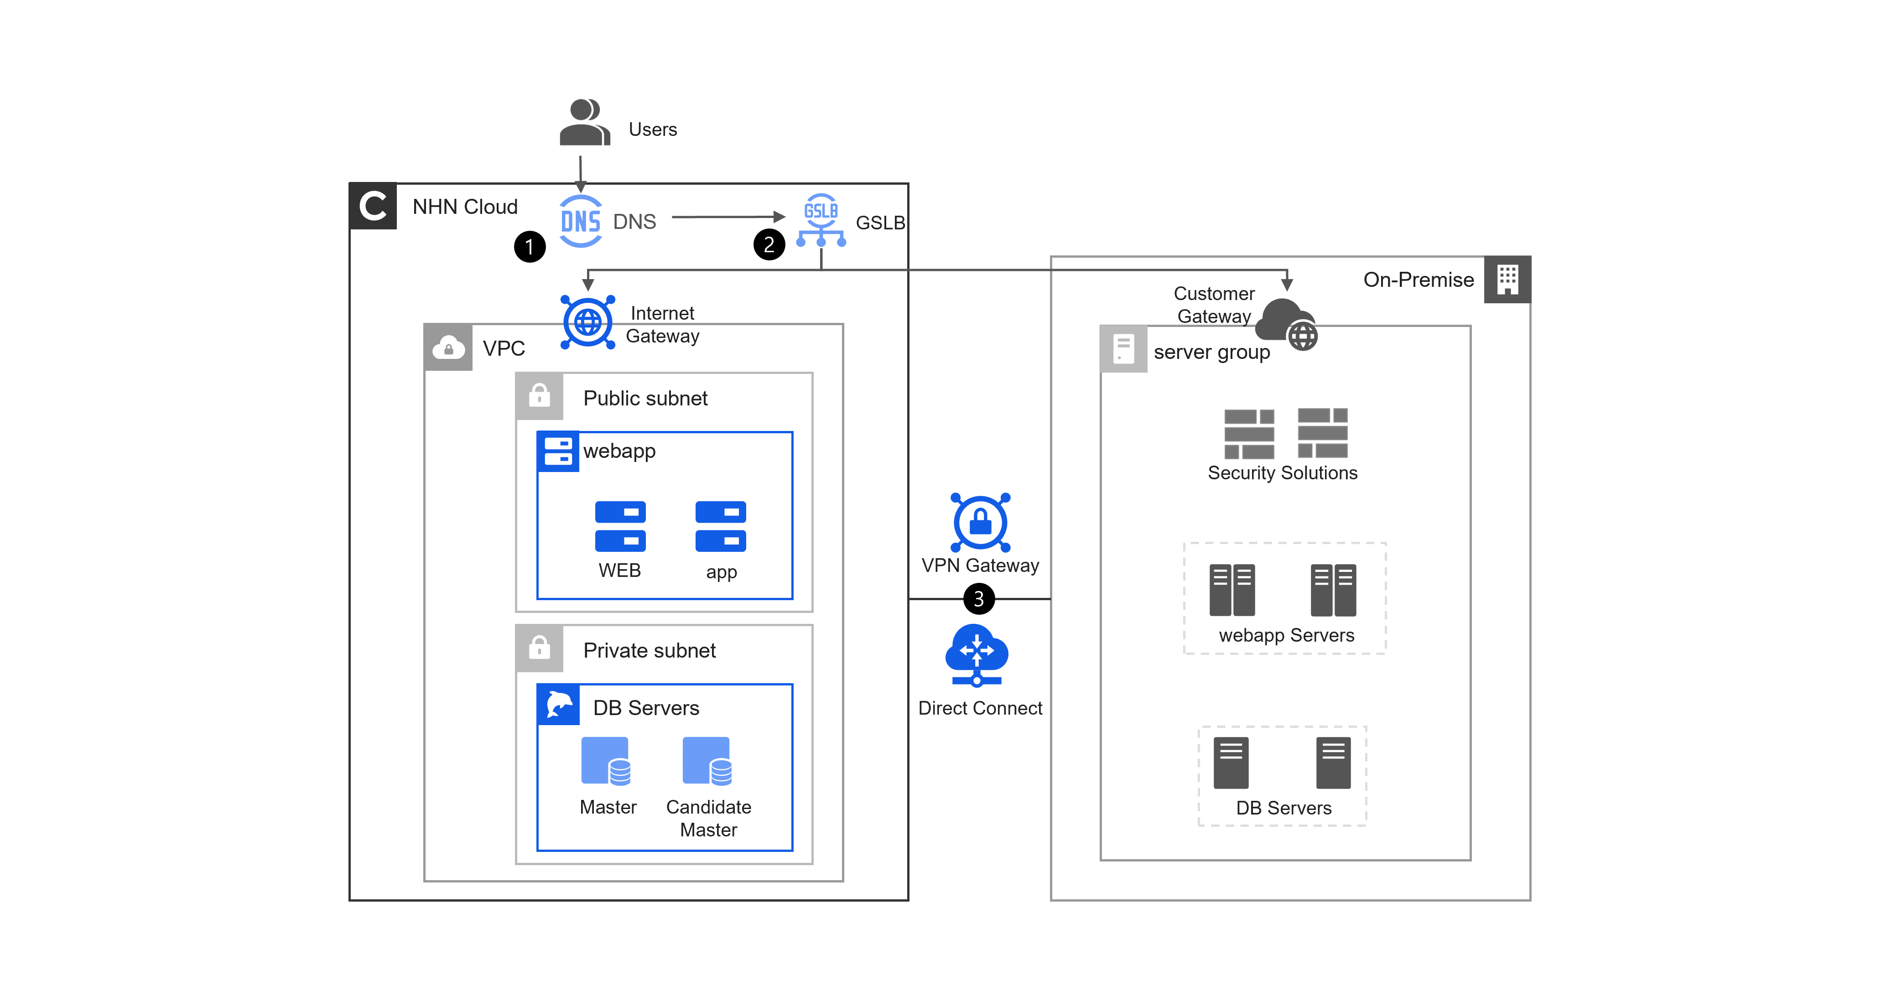This screenshot has width=1881, height=991.
Task: Select the DNS service icon
Action: click(581, 221)
